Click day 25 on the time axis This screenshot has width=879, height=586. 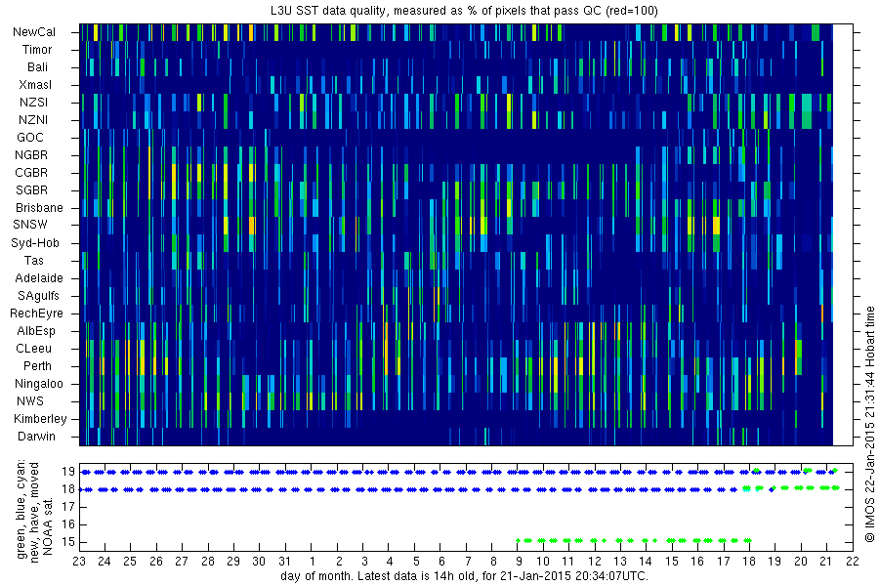[130, 561]
